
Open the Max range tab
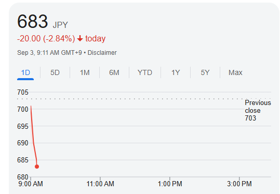point(235,72)
